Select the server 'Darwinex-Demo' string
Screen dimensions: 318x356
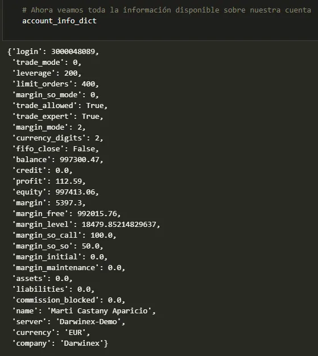click(x=88, y=322)
